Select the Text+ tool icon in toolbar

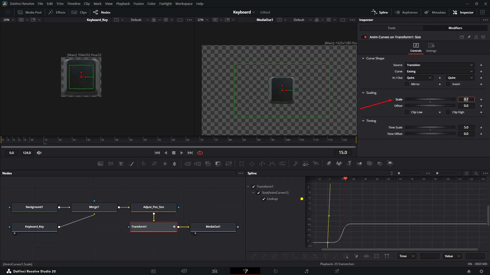121,164
